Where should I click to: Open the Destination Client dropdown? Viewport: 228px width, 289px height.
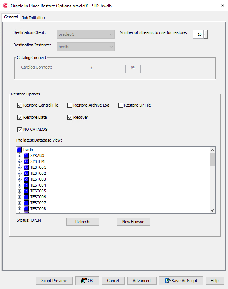[111, 35]
